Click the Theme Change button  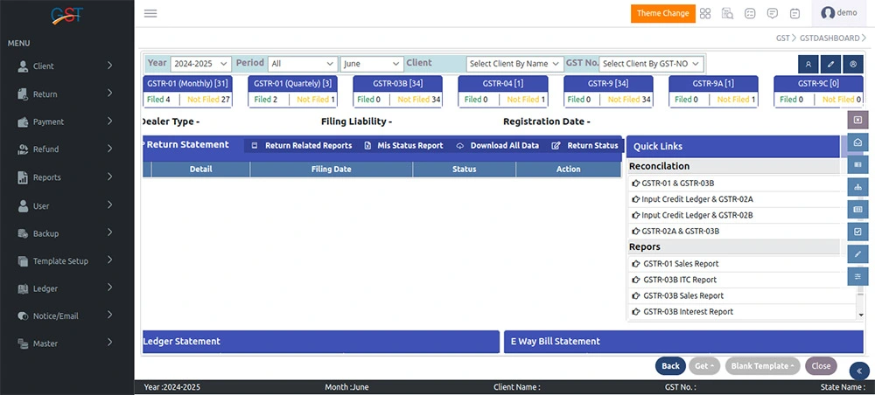click(x=662, y=13)
